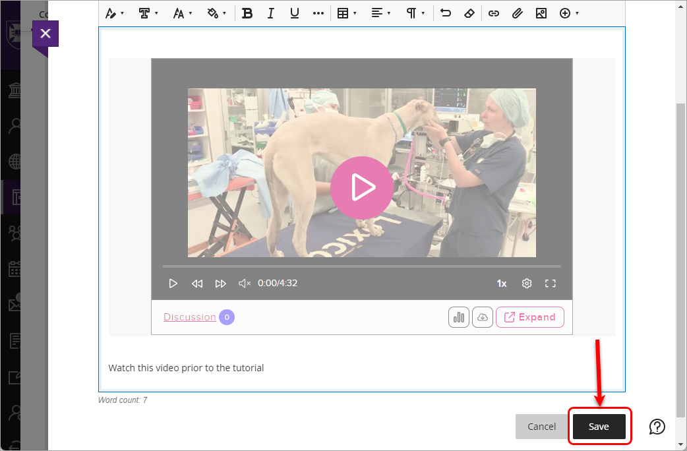Download the video using the cloud icon
The height and width of the screenshot is (451, 687).
(x=482, y=317)
